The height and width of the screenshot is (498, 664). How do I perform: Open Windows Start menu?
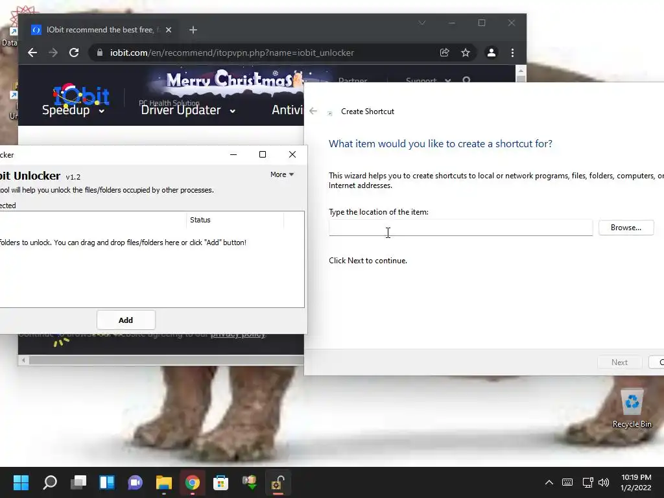pyautogui.click(x=21, y=482)
